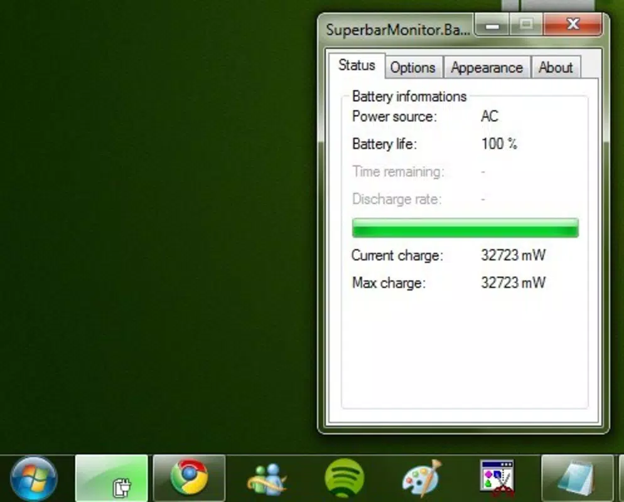Open the Appearance tab

click(x=487, y=68)
